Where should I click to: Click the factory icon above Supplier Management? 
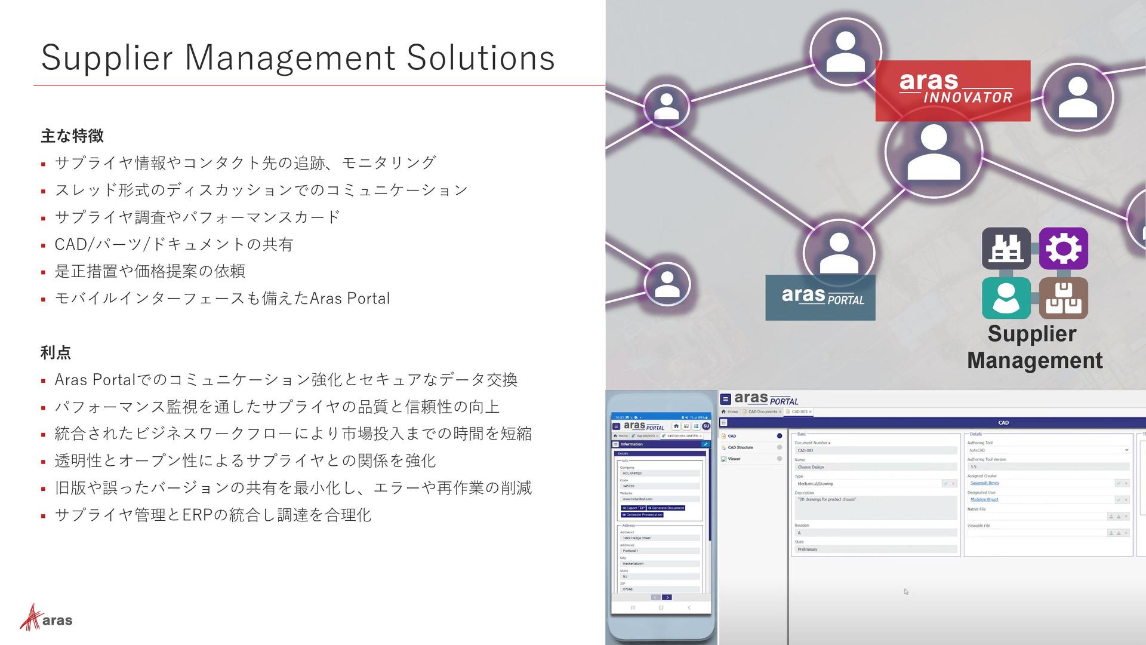(x=1006, y=248)
